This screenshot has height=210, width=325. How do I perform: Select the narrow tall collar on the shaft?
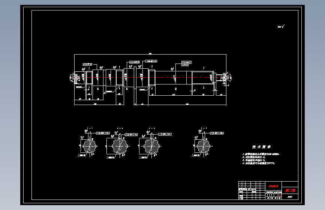click(135, 77)
